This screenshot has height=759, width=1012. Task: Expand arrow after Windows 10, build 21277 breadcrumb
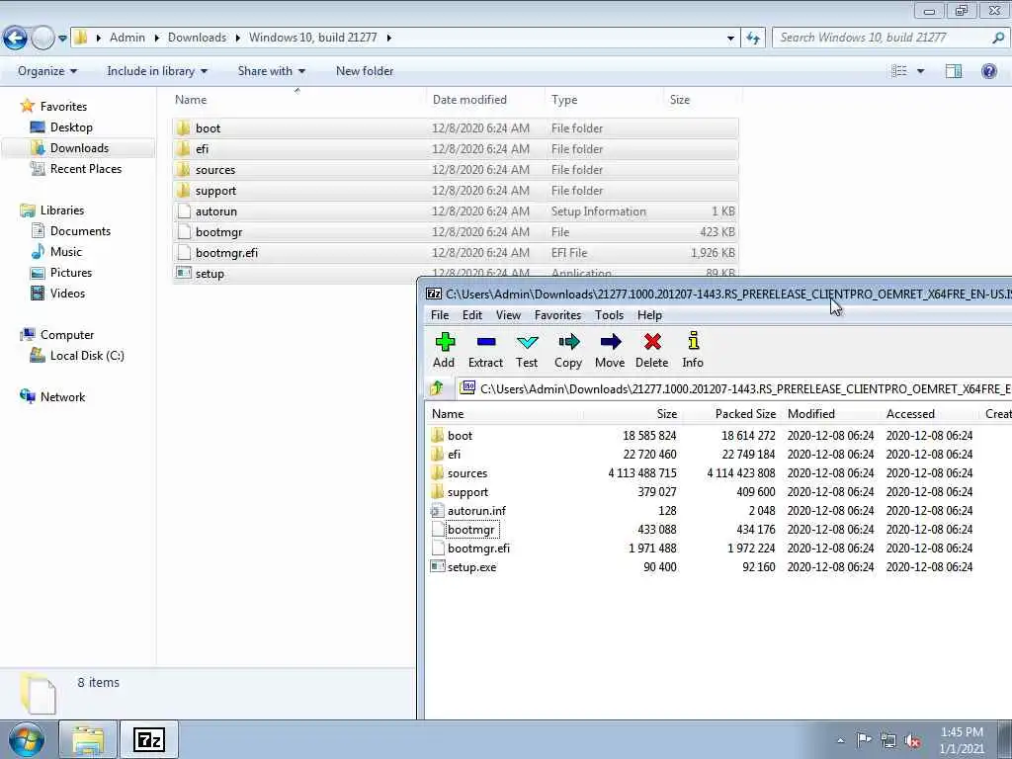click(388, 38)
